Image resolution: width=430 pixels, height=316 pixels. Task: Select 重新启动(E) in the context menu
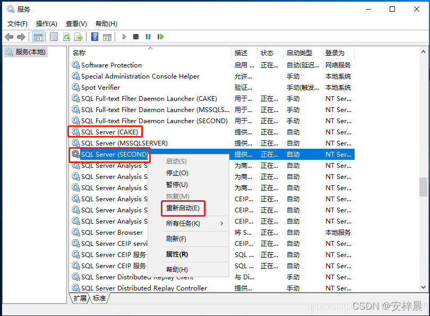[183, 208]
